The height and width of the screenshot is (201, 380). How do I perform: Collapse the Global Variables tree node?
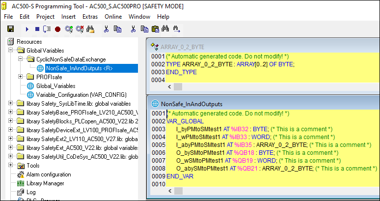[11, 51]
